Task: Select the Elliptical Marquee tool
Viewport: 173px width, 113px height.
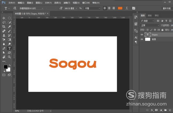Action: pyautogui.click(x=9, y=18)
